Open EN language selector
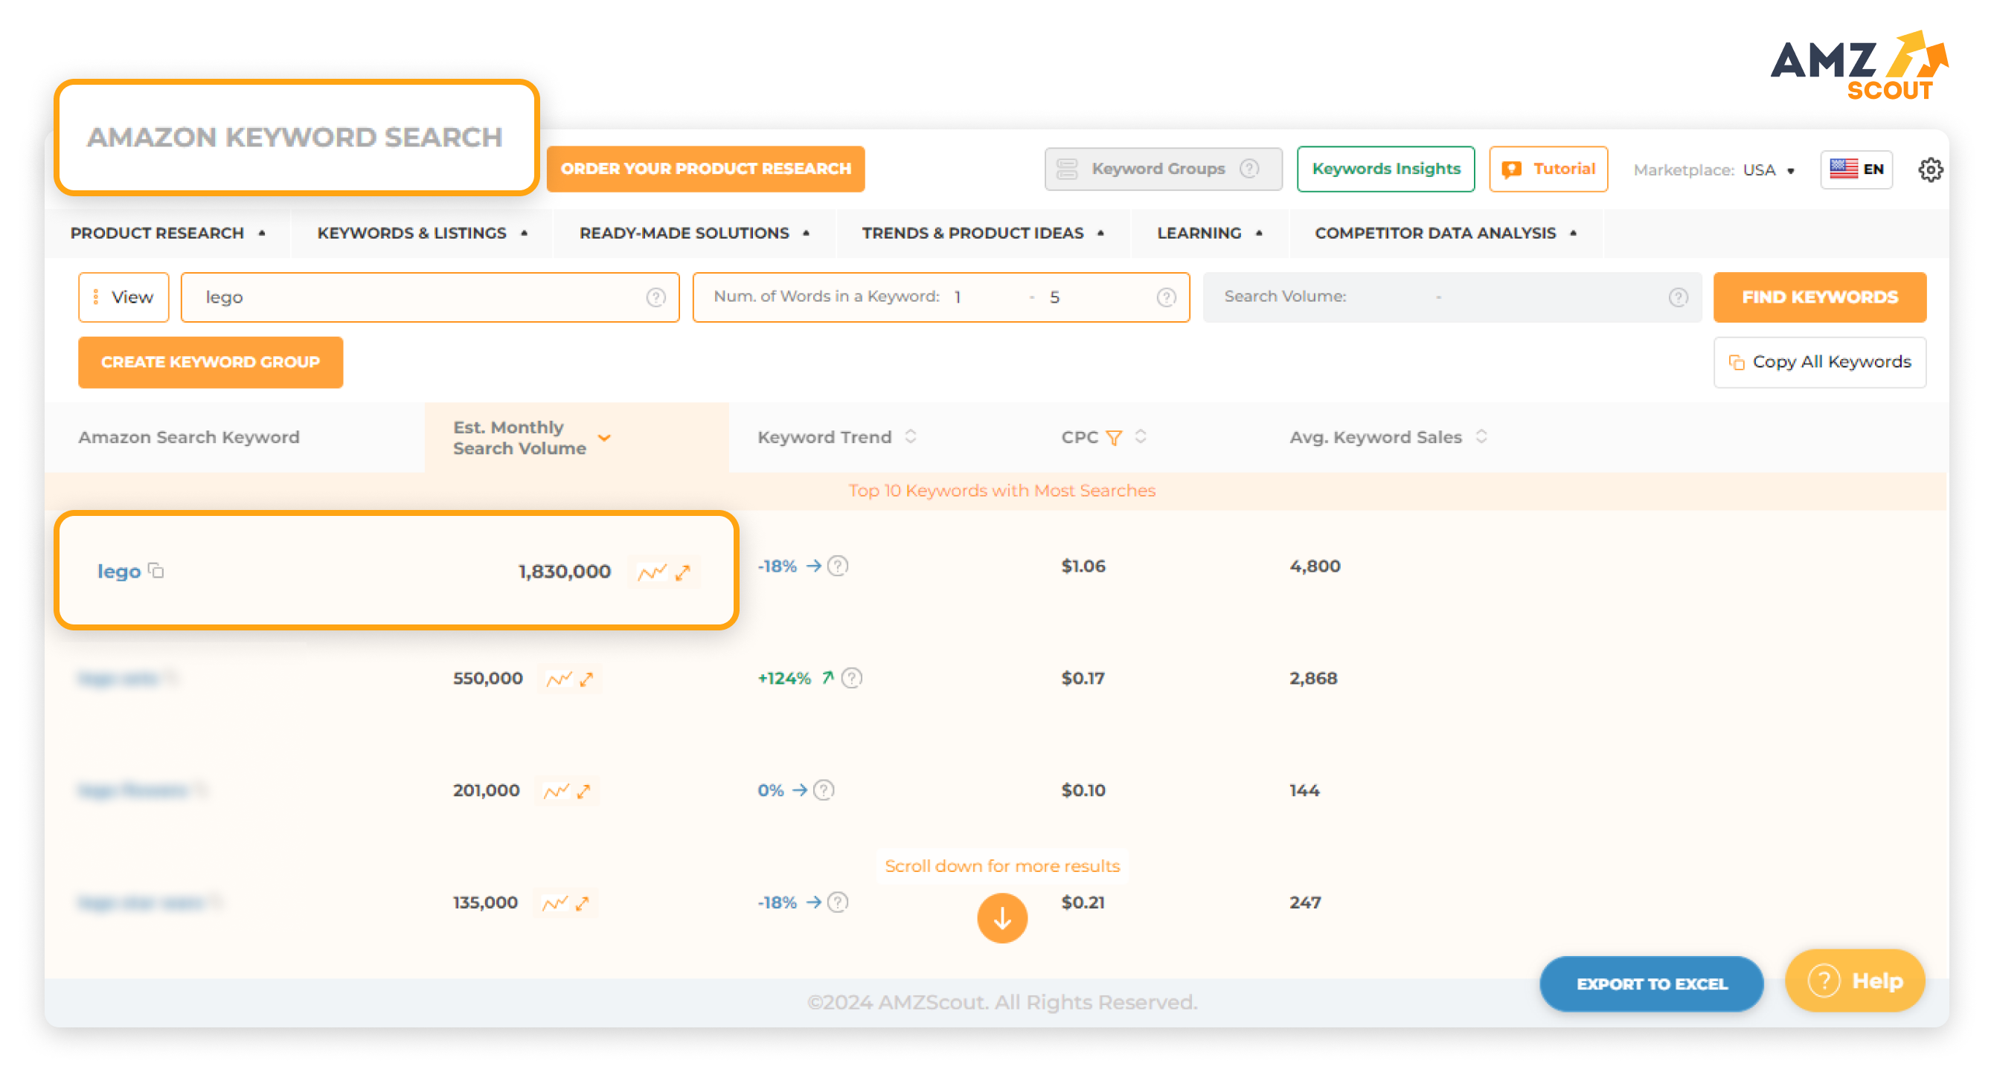Screen dimensions: 1994x1072 [1856, 169]
